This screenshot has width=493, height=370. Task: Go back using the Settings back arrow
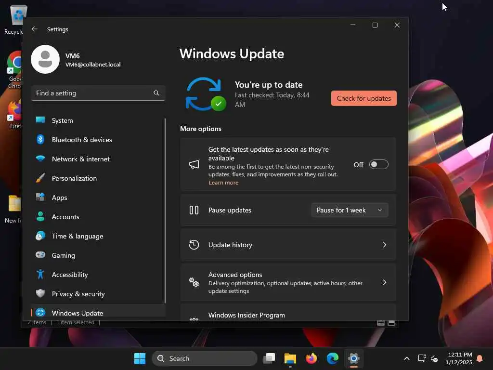[35, 29]
